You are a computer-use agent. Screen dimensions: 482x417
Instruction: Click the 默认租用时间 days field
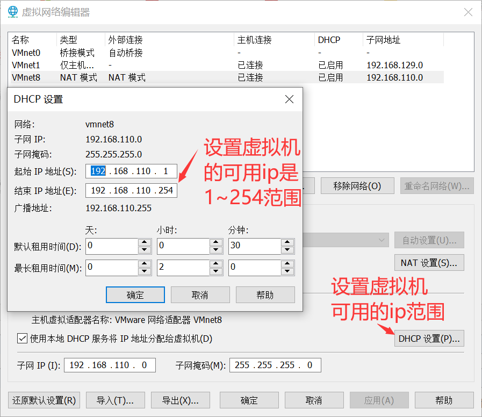[x=112, y=246]
